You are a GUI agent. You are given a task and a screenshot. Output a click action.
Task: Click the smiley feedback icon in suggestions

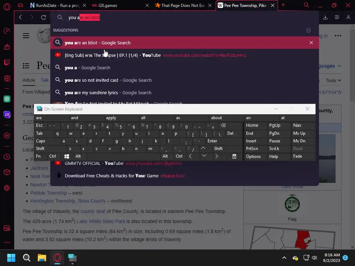(309, 30)
